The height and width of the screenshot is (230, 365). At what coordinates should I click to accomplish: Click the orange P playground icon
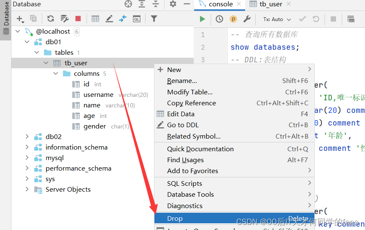(x=233, y=19)
